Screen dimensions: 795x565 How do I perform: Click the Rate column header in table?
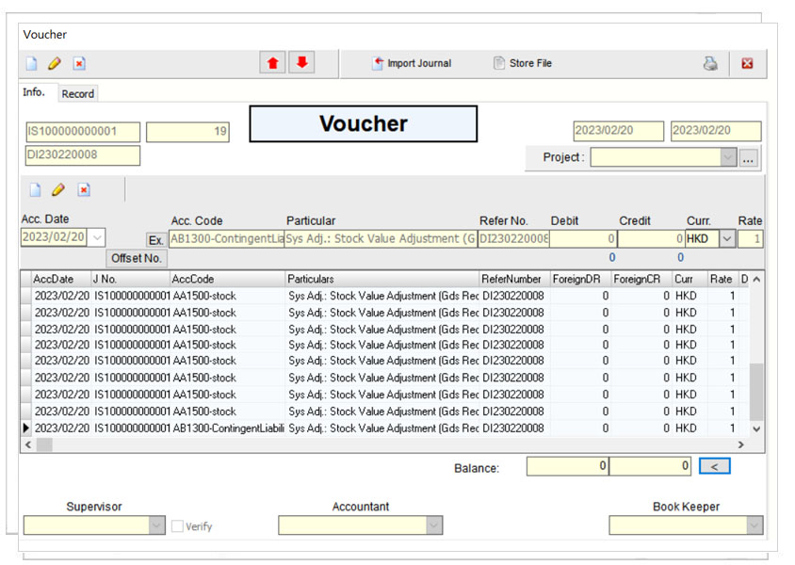[722, 280]
